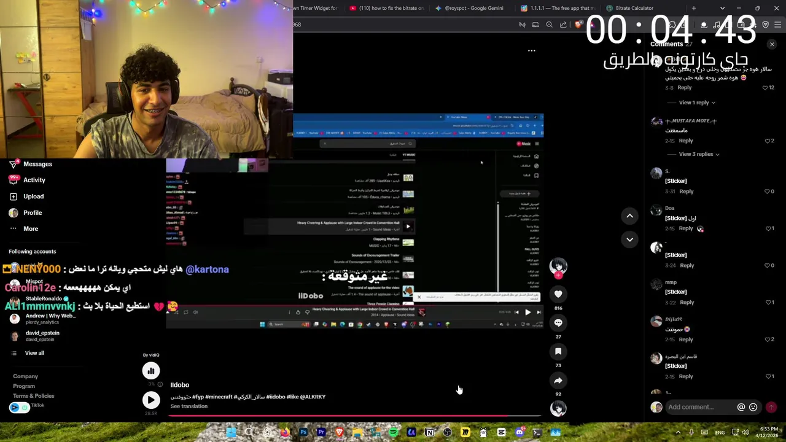Image resolution: width=786 pixels, height=442 pixels.
Task: Click the @ mention icon in comment box
Action: 741,407
